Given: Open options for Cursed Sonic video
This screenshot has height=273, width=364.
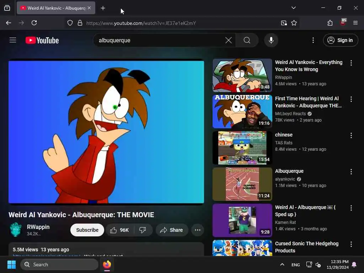Looking at the screenshot, I should [x=351, y=244].
